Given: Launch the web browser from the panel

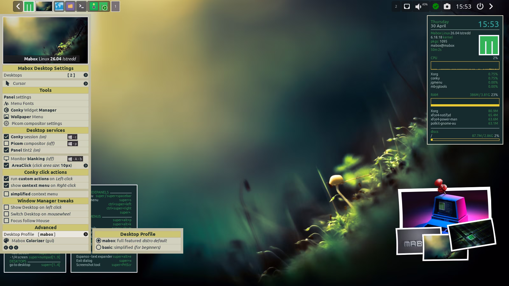Looking at the screenshot, I should pyautogui.click(x=59, y=6).
